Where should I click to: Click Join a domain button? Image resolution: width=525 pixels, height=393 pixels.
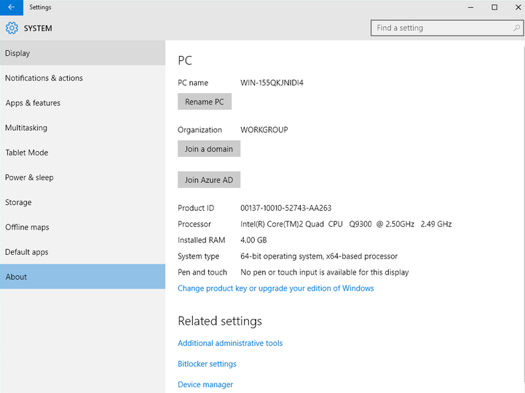click(209, 149)
